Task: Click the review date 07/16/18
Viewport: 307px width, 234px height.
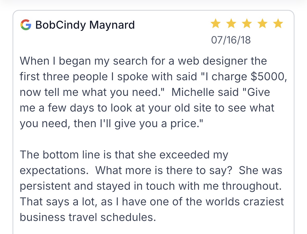Action: [231, 40]
